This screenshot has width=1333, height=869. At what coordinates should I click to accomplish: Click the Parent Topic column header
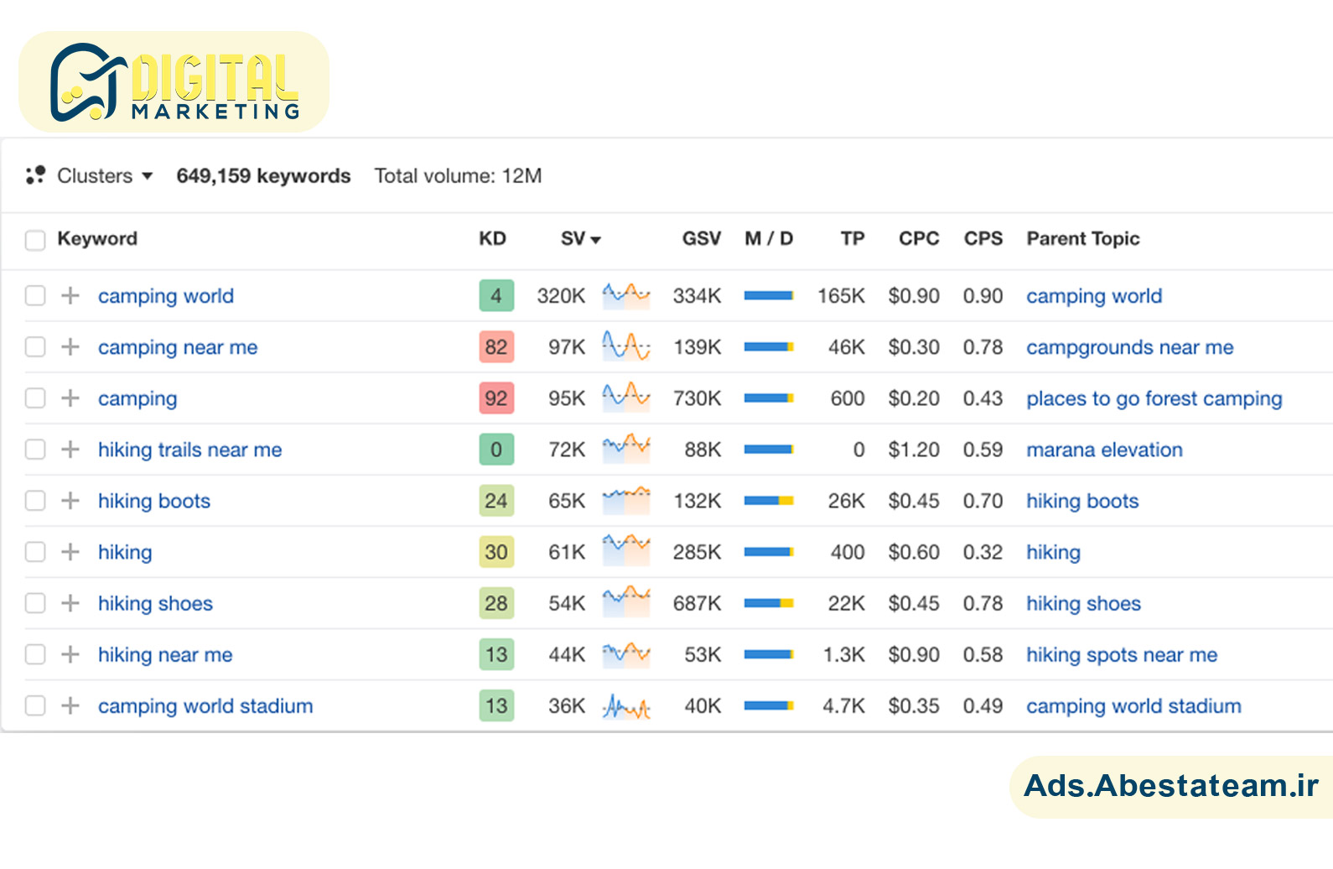pos(1083,238)
